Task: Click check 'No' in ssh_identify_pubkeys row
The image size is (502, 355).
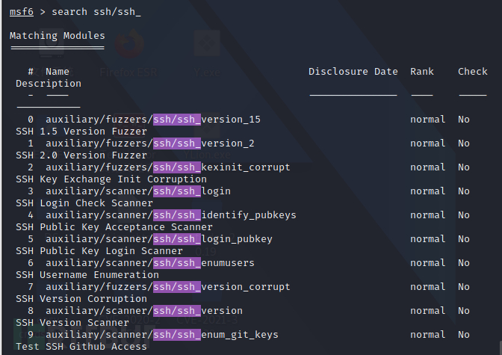Action: (x=464, y=215)
